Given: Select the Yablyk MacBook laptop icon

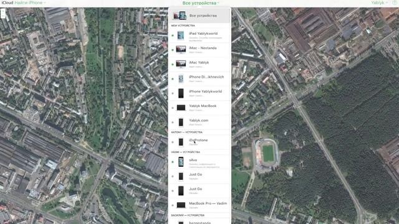Looking at the screenshot, I should pos(181,108).
